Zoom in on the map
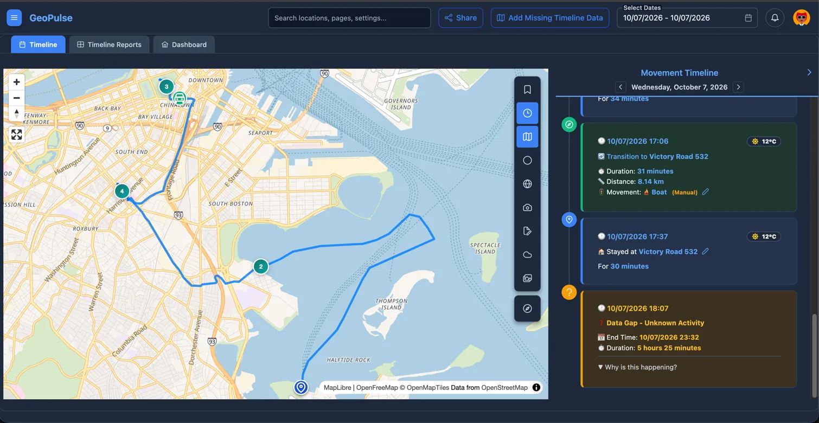This screenshot has height=423, width=819. [x=17, y=82]
